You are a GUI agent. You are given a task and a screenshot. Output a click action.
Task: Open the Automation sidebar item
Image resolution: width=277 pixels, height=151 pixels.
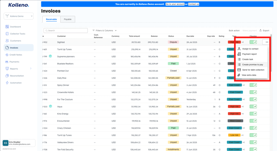16,83
